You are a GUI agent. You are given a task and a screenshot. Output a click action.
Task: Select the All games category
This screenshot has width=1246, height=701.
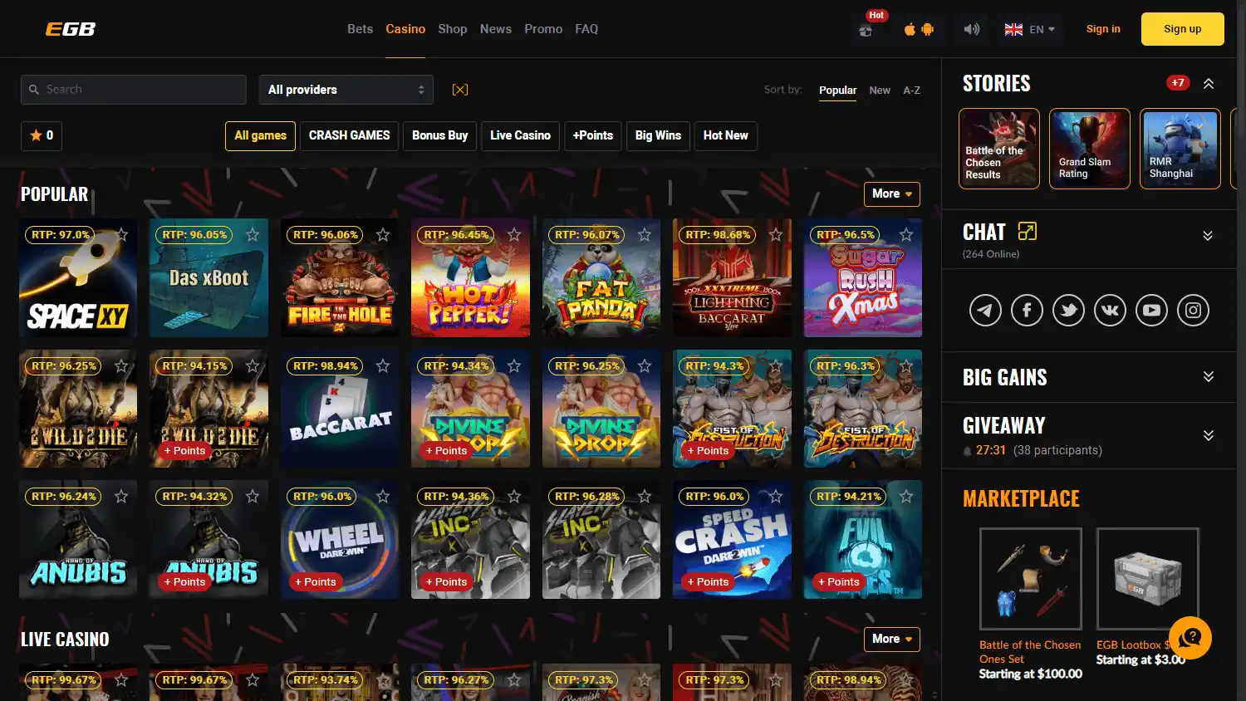260,135
